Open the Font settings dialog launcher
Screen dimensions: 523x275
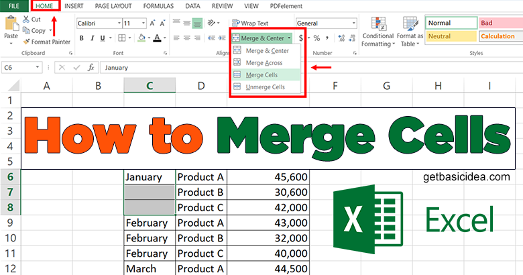coord(165,53)
